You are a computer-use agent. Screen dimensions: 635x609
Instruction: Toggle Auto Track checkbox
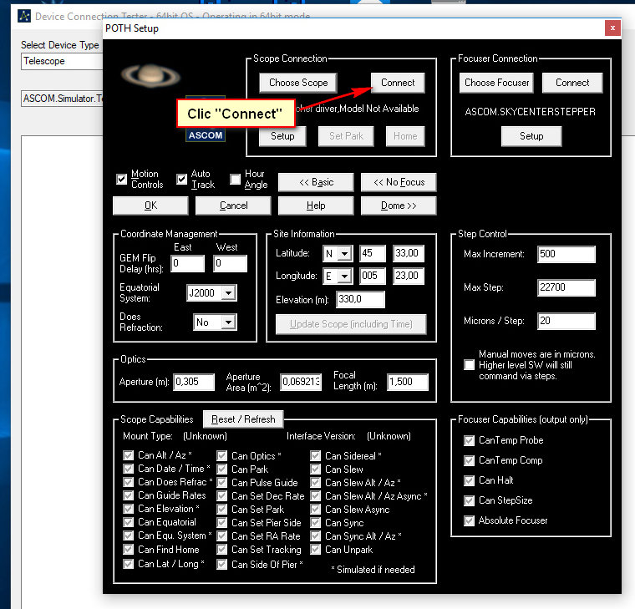click(181, 179)
